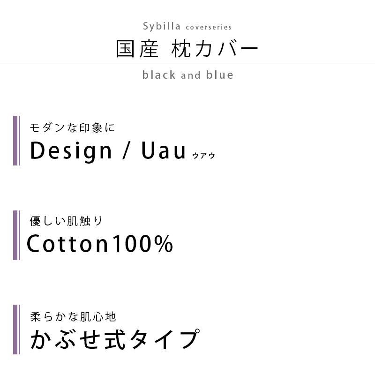The height and width of the screenshot is (375, 375).
Task: Click the 国産 characters in the title
Action: pos(137,49)
